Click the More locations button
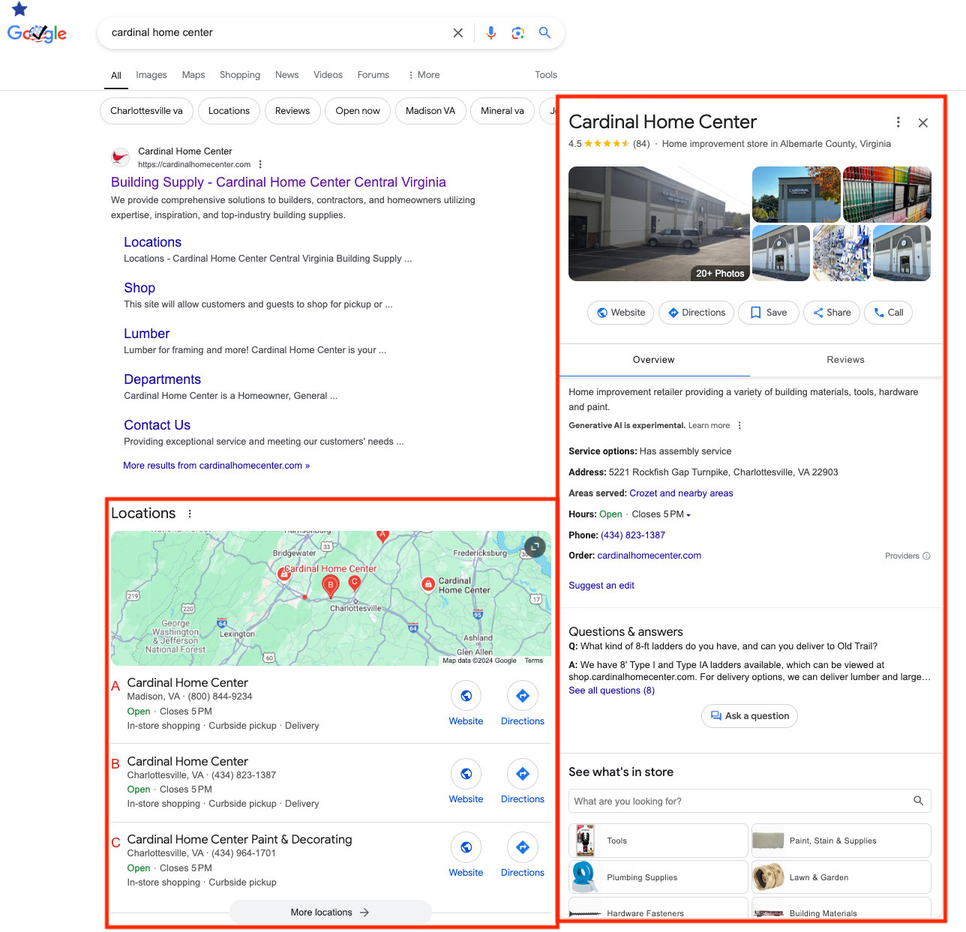The width and height of the screenshot is (966, 932). 330,913
